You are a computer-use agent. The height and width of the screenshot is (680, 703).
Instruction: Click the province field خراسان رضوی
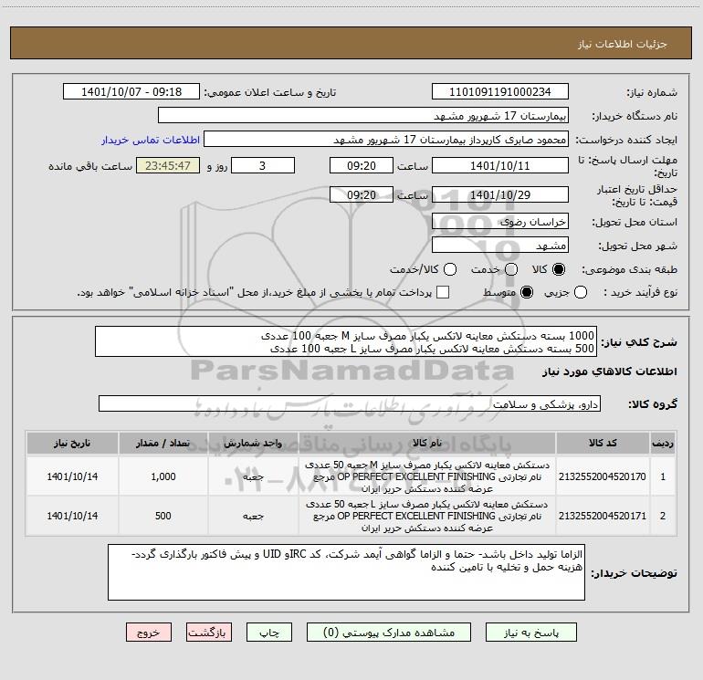(x=500, y=222)
